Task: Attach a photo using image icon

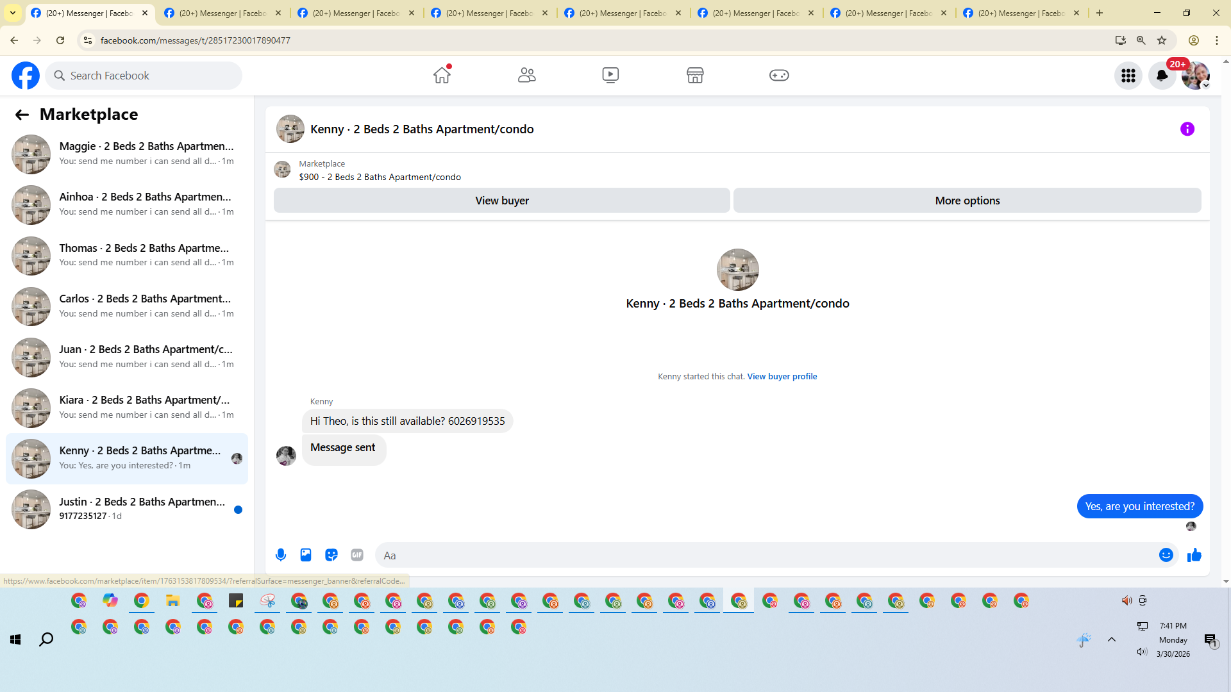Action: [306, 555]
